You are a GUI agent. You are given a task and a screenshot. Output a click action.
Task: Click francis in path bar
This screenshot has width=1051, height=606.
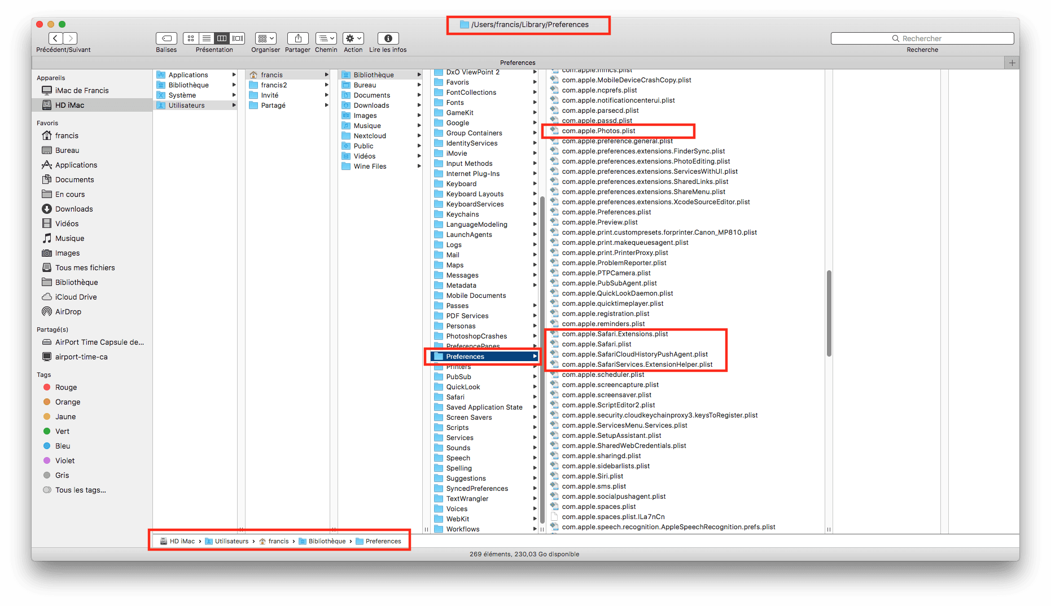[274, 541]
